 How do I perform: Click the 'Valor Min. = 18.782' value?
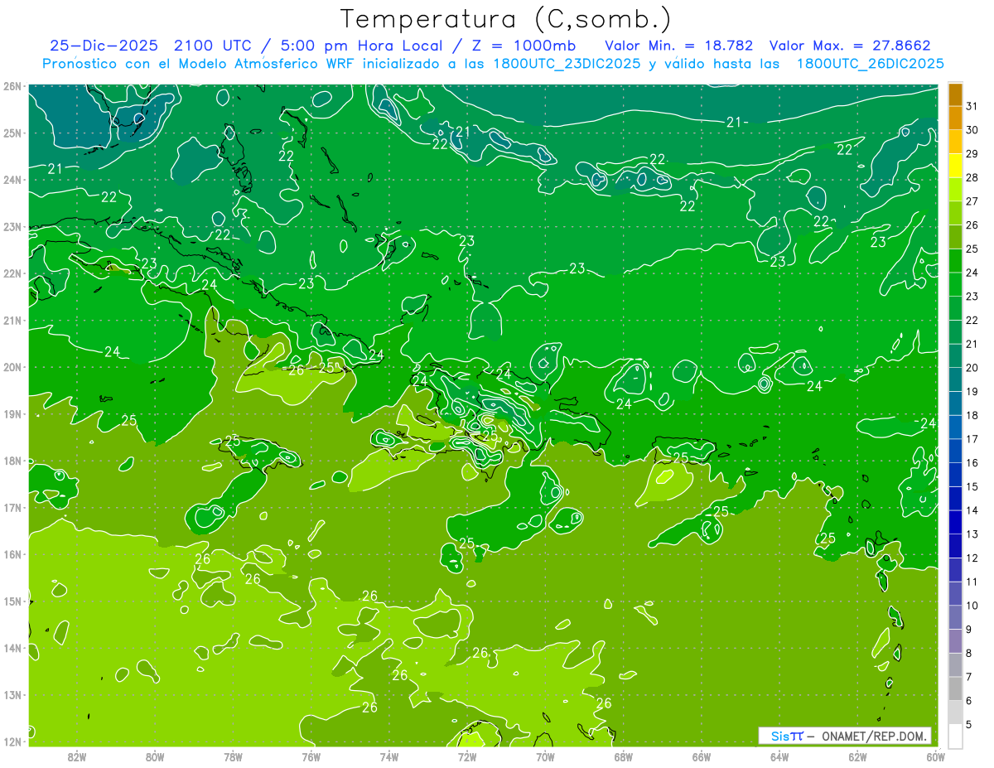[678, 46]
